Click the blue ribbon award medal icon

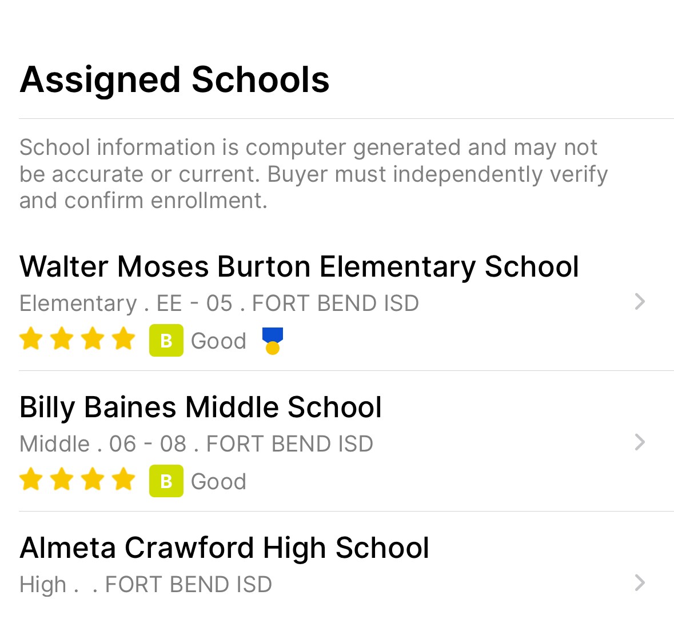273,341
